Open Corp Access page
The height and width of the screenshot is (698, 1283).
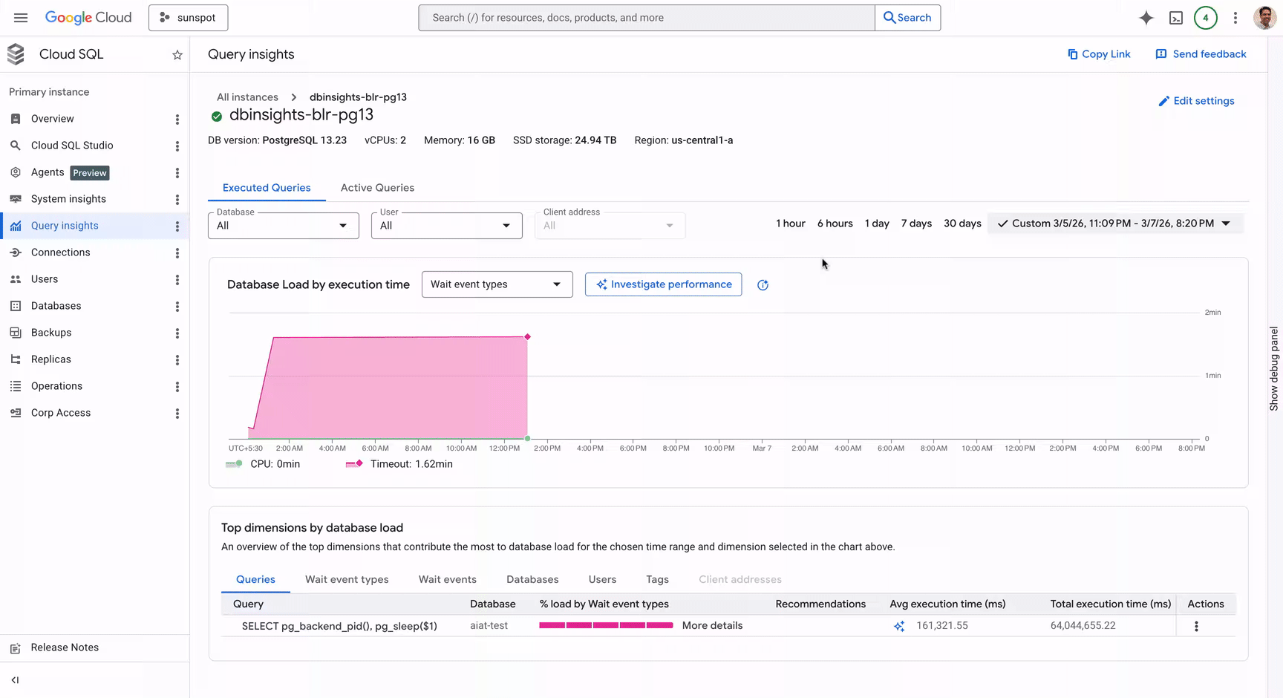(60, 413)
